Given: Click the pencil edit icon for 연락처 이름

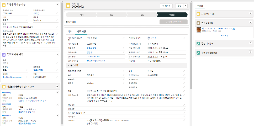Looking at the screenshot, I should 124,52.
